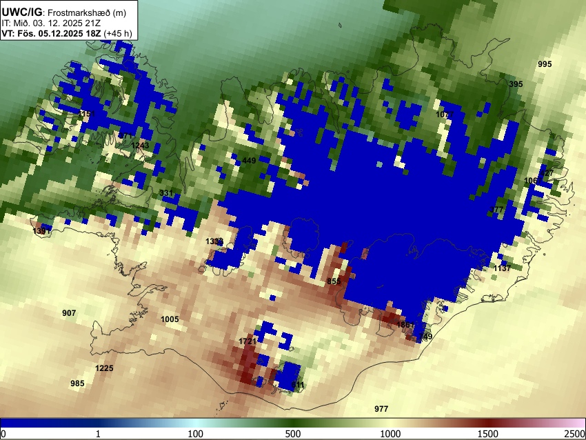Screen dimensions: 586x440
Task: Click the 331 value label
Action: (x=166, y=193)
